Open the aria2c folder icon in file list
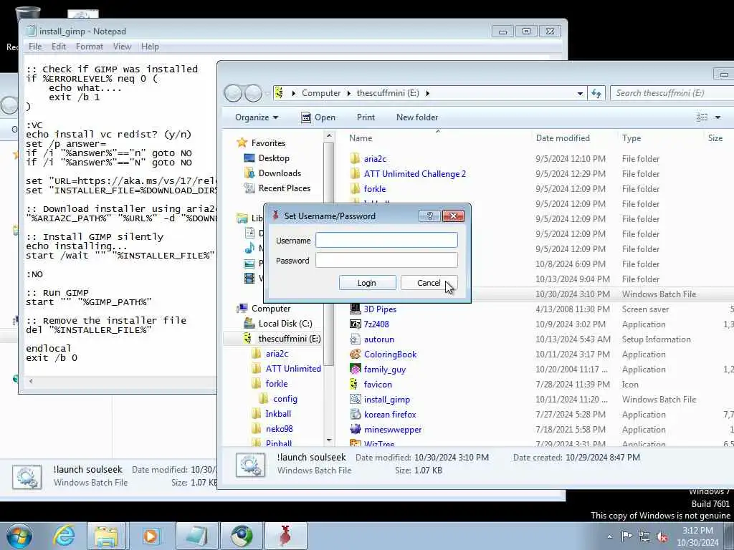The width and height of the screenshot is (734, 550). (355, 158)
